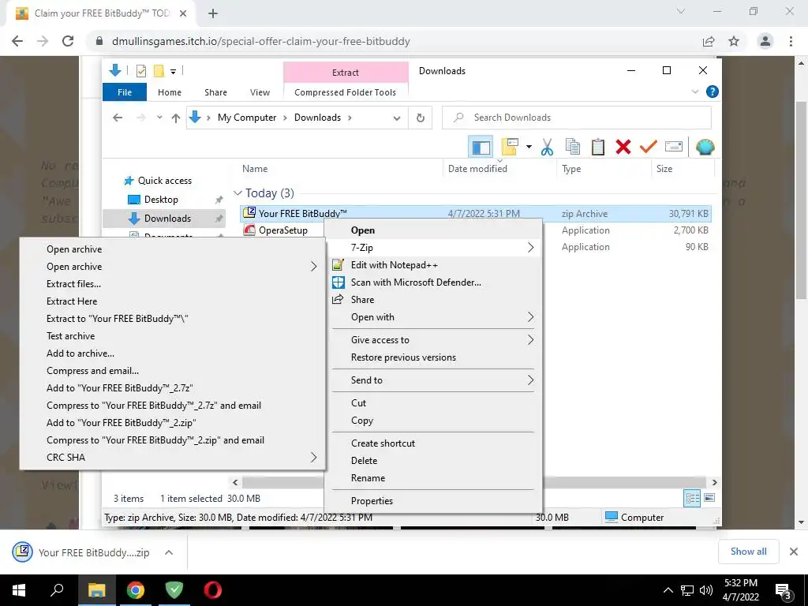Open the Chrome profile avatar icon

765,41
